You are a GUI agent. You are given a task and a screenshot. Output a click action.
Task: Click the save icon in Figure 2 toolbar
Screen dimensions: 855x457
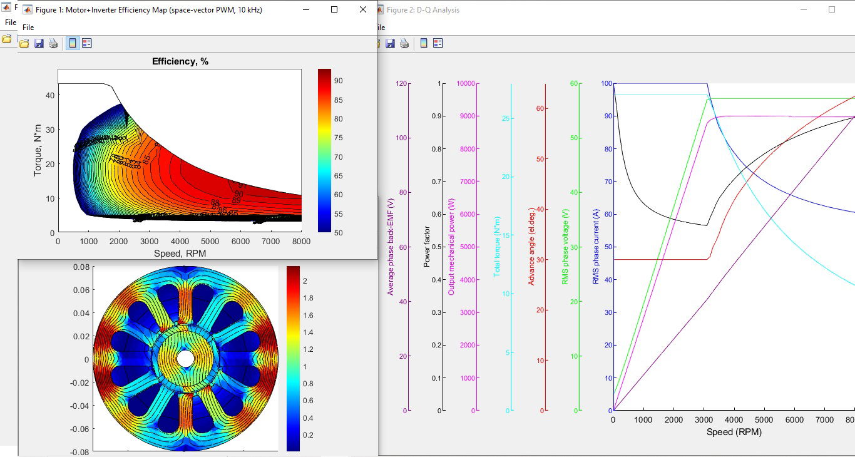tap(390, 43)
